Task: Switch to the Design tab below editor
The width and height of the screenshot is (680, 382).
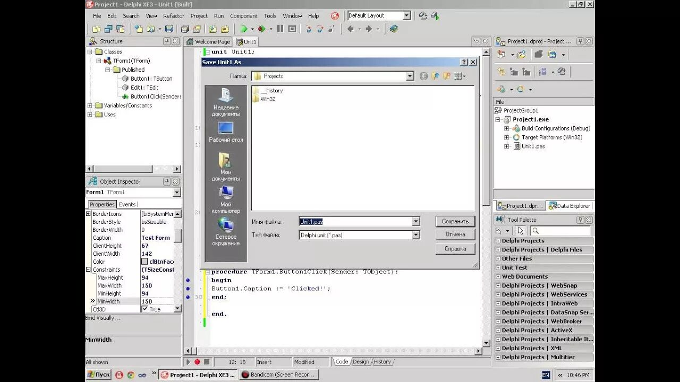Action: tap(360, 362)
